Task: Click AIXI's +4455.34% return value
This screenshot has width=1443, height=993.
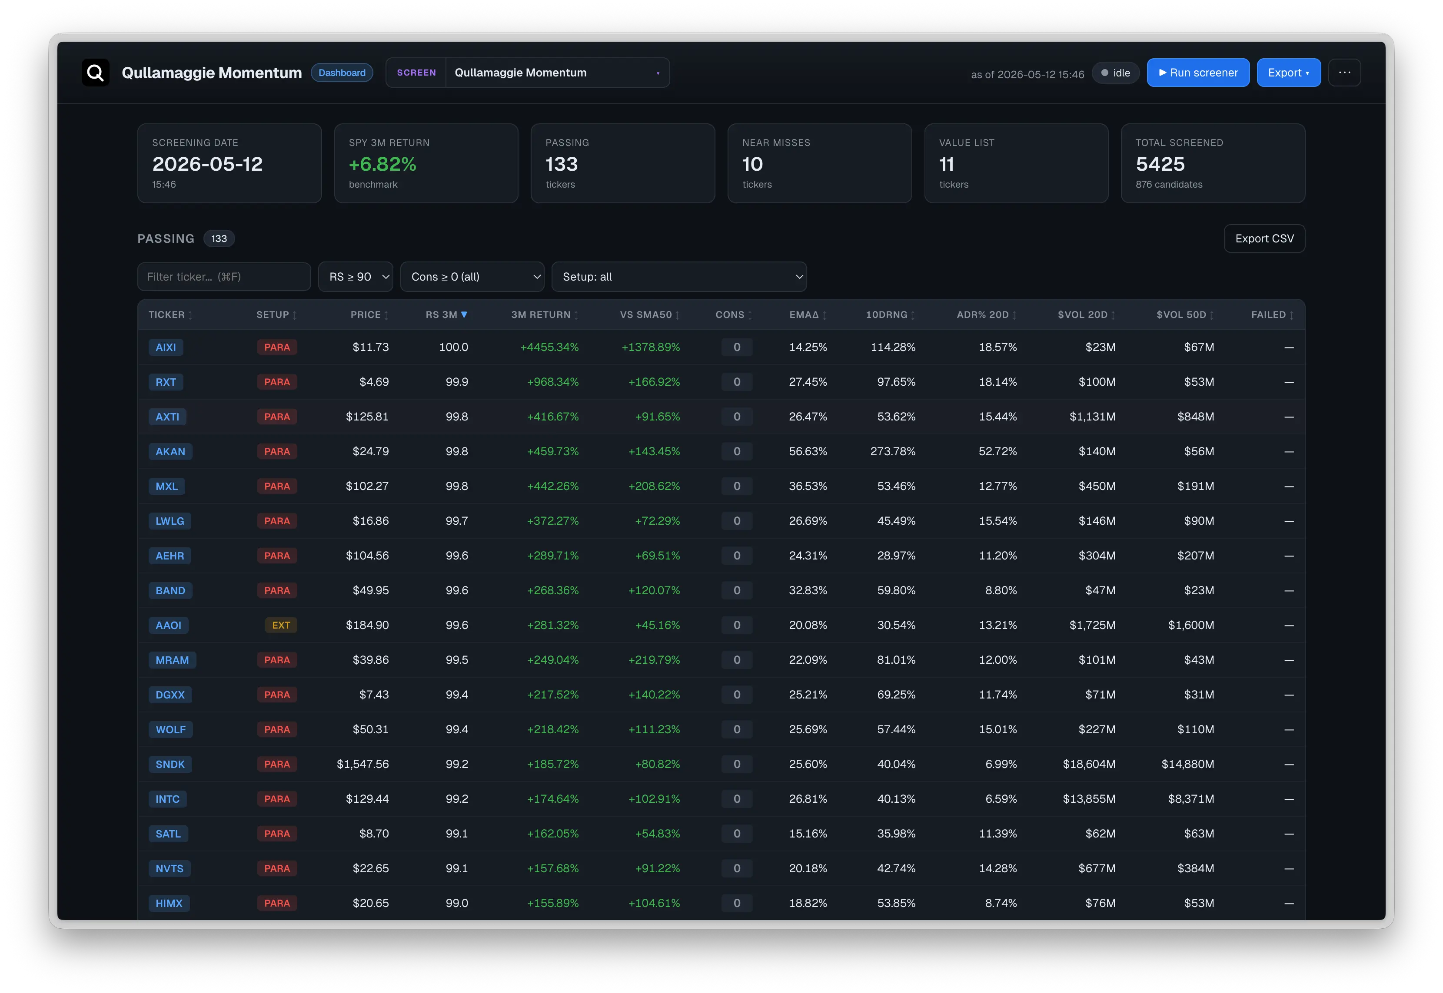Action: click(550, 347)
